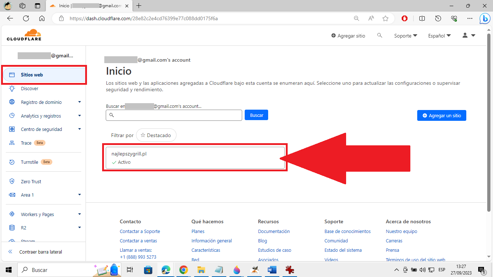
Task: Open the Planes footer link
Action: click(198, 231)
